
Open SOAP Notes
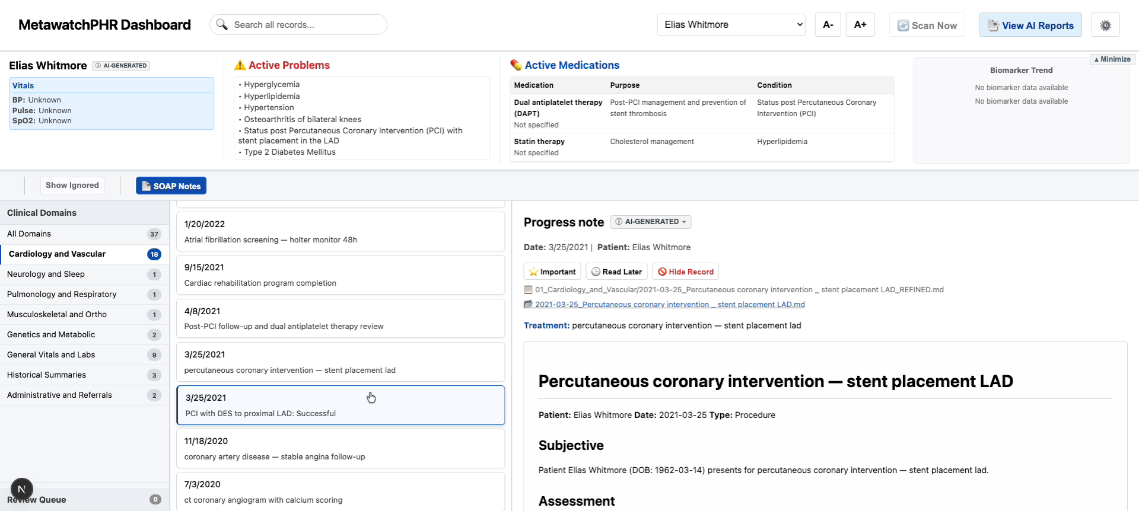(x=171, y=186)
